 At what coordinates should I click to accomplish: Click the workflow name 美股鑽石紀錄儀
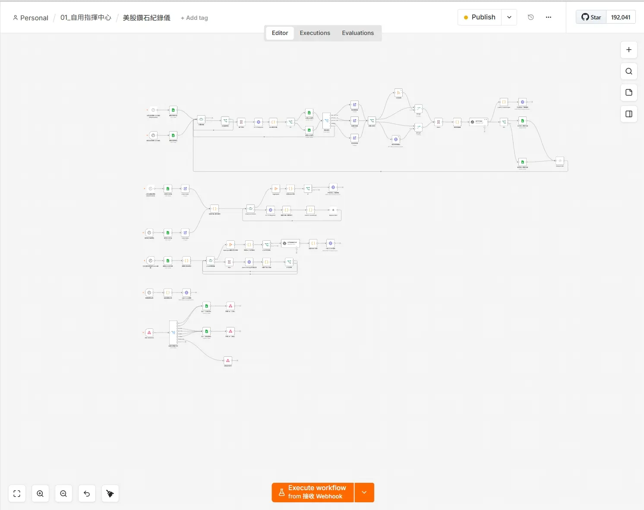(147, 18)
